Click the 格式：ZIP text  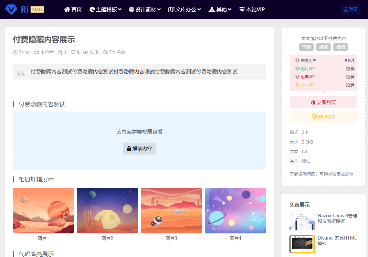tap(299, 132)
